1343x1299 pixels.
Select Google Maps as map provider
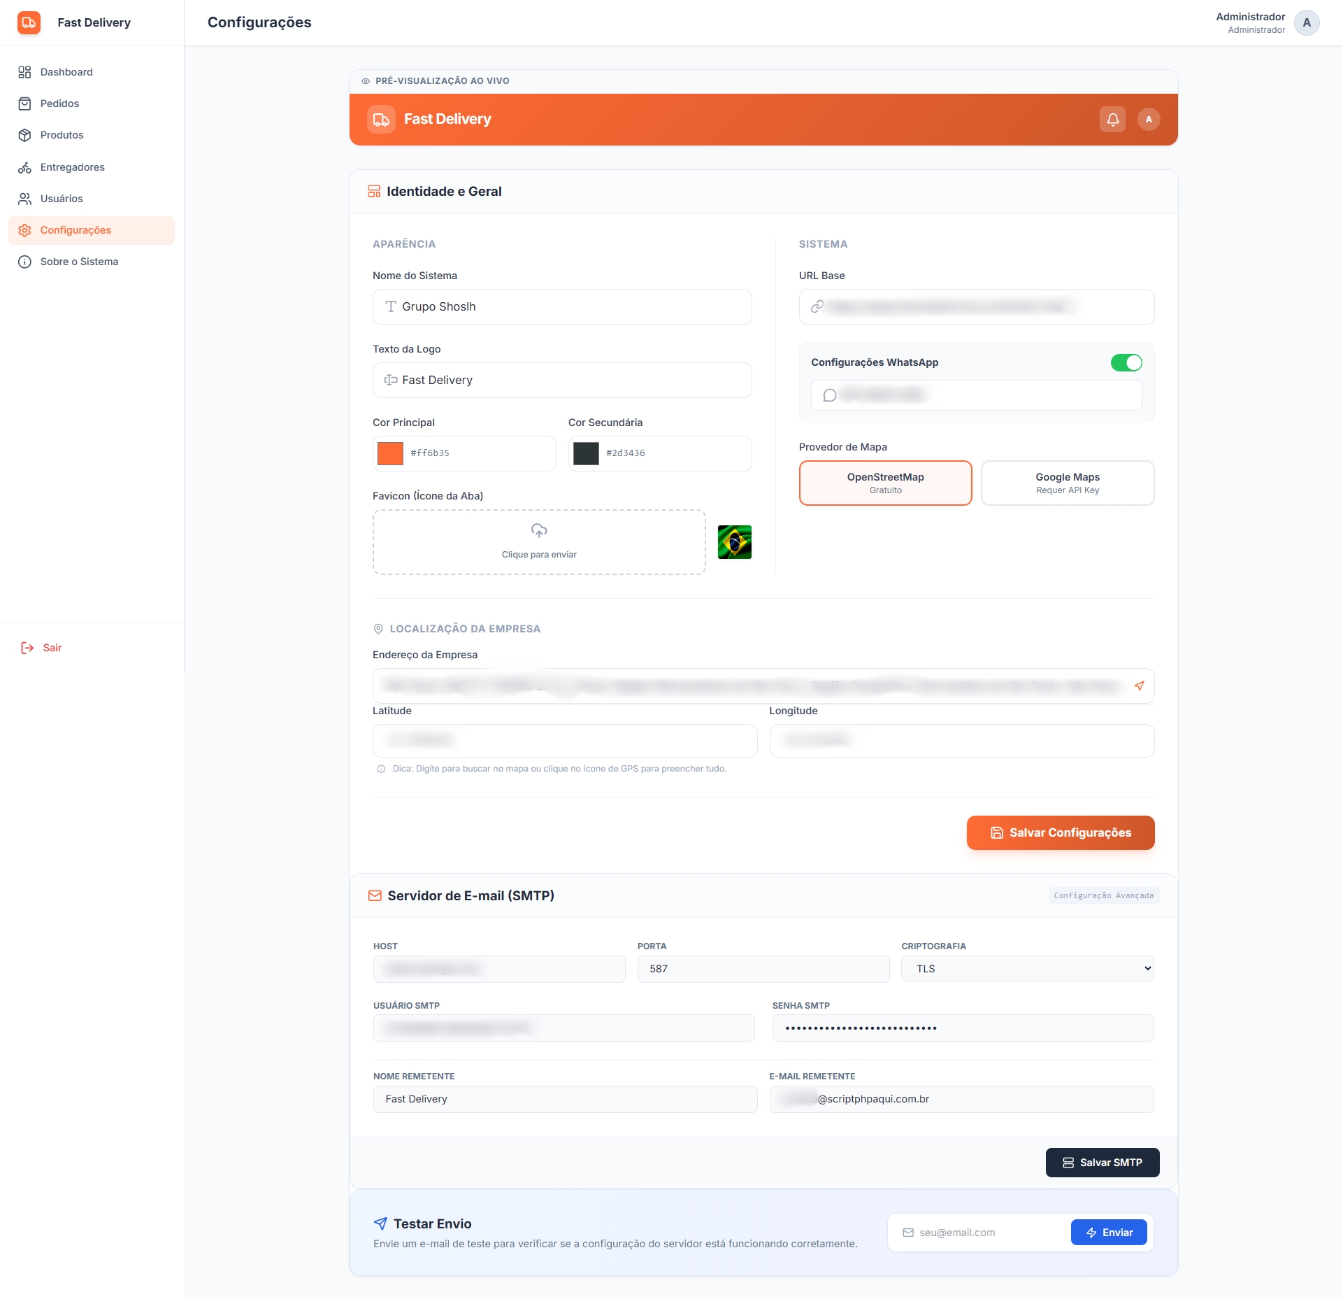point(1067,483)
